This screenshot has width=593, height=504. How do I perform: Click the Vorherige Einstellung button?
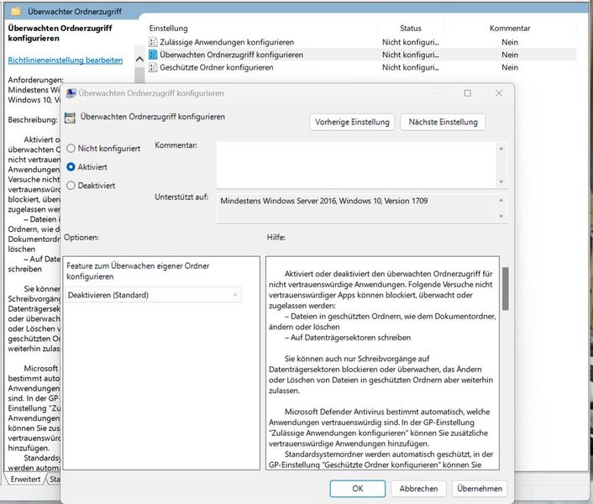point(352,122)
